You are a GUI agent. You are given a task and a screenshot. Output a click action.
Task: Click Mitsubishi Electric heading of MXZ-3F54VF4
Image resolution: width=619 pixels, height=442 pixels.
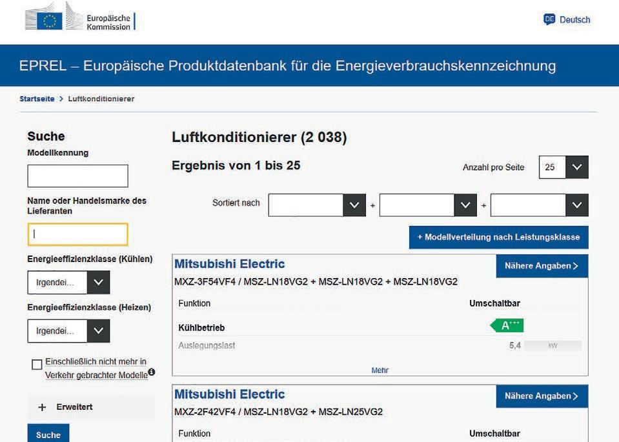pyautogui.click(x=230, y=264)
